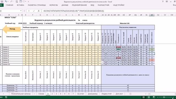Click the отл. cell in Ученик 3 row
The height and width of the screenshot is (99, 176).
[x=118, y=49]
